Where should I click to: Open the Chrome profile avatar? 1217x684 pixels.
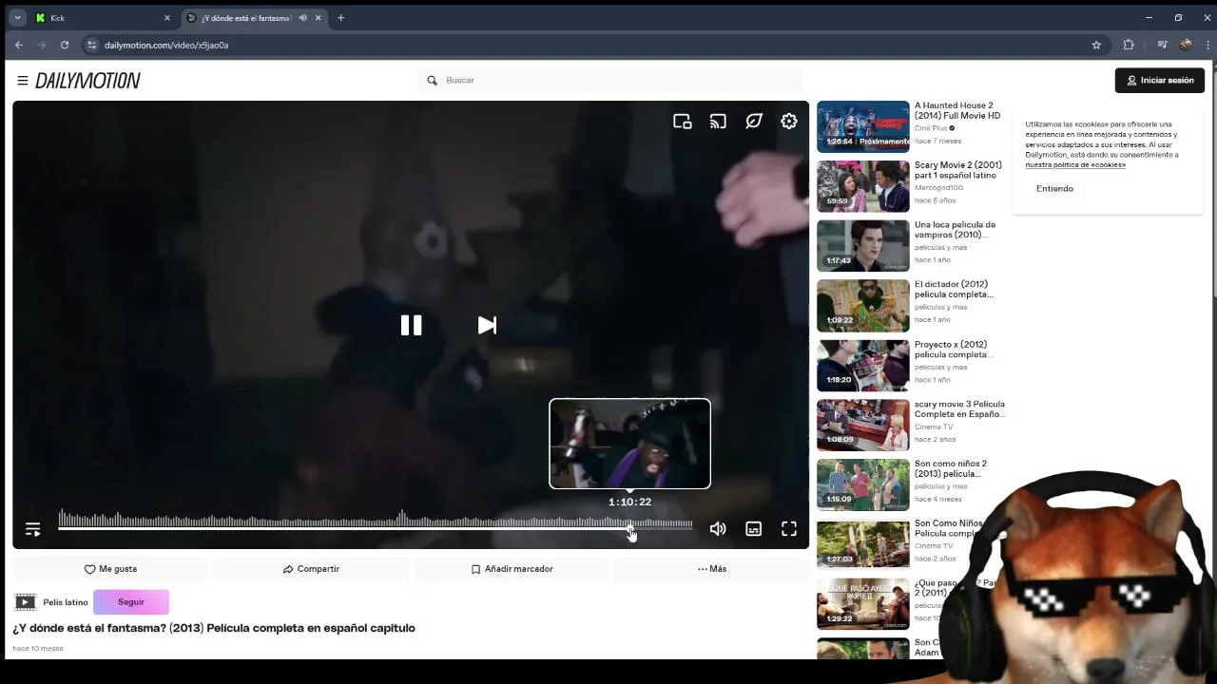point(1186,45)
